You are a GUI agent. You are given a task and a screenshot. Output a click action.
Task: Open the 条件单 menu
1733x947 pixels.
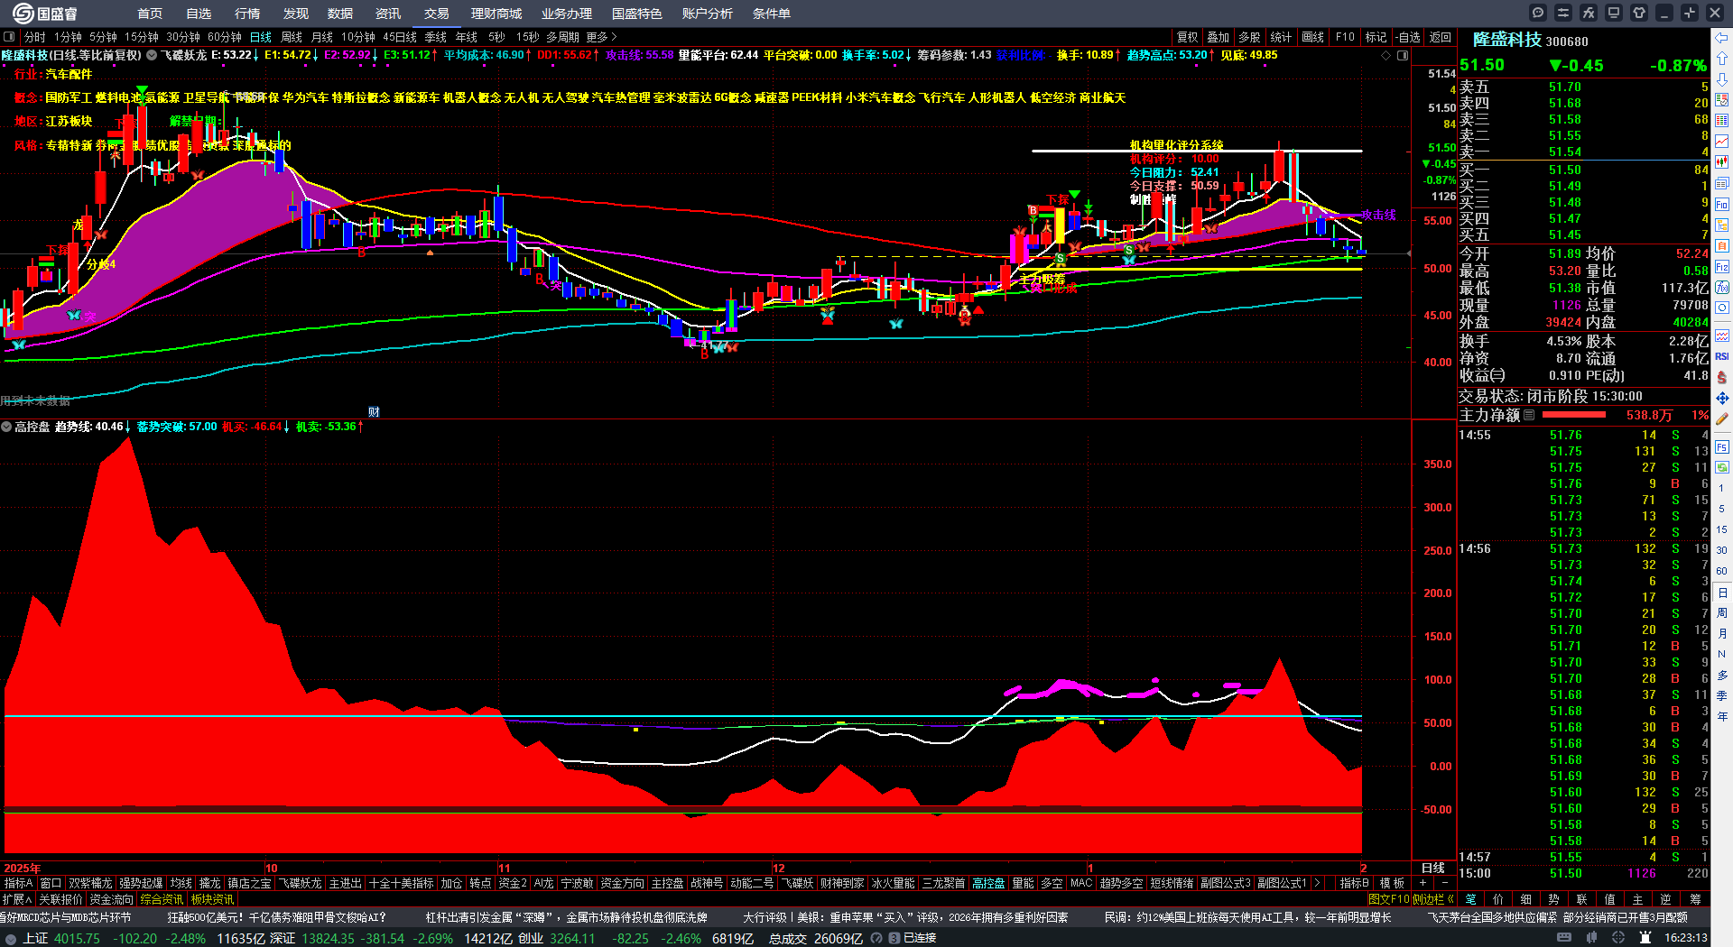pos(772,14)
